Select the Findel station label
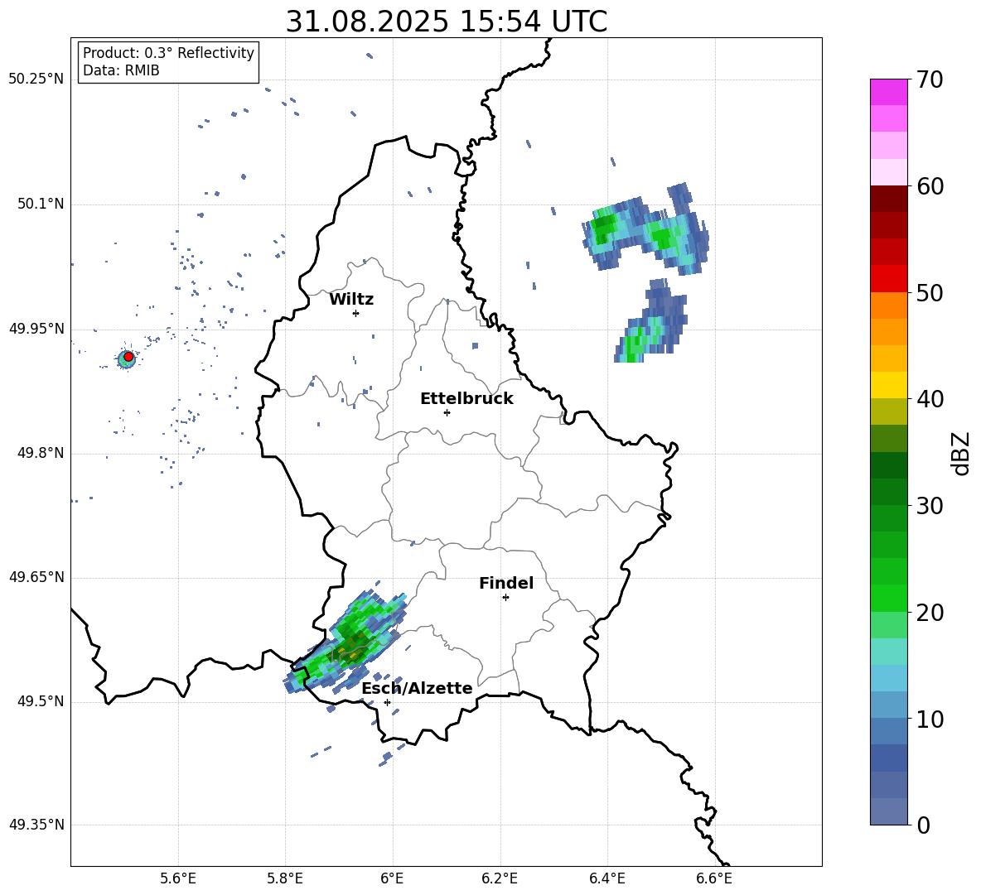 506,583
